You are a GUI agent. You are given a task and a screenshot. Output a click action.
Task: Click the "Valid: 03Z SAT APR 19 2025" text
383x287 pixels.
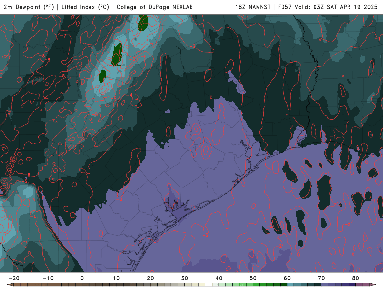pyautogui.click(x=336, y=7)
